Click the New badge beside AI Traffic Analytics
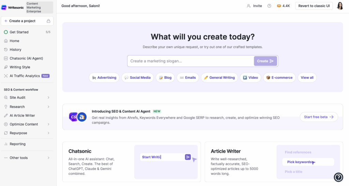 pos(45,76)
